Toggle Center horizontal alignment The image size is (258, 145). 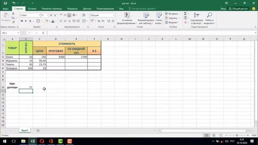(x=65, y=21)
